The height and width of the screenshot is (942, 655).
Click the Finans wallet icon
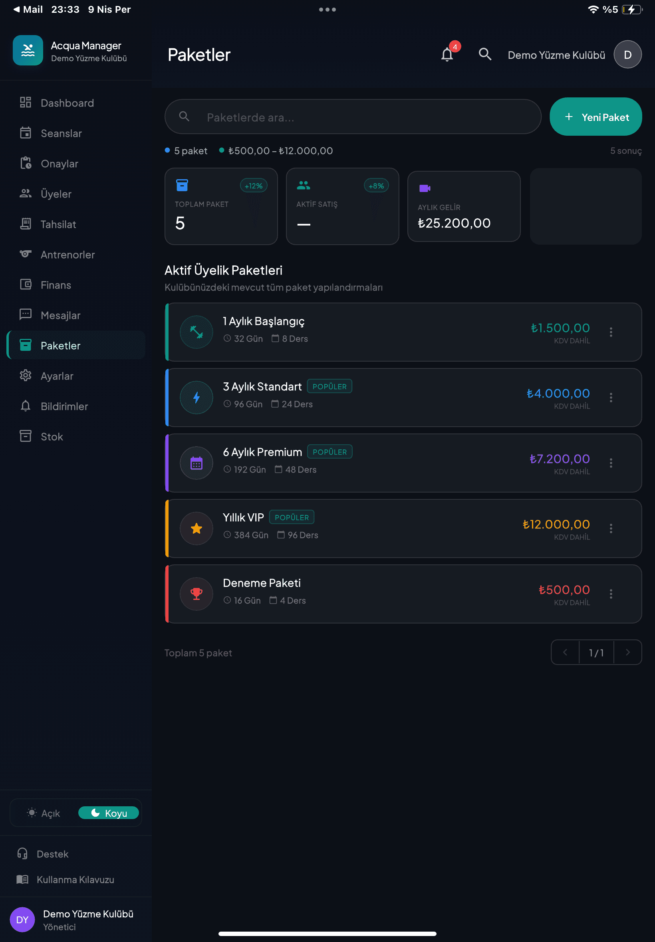click(26, 285)
